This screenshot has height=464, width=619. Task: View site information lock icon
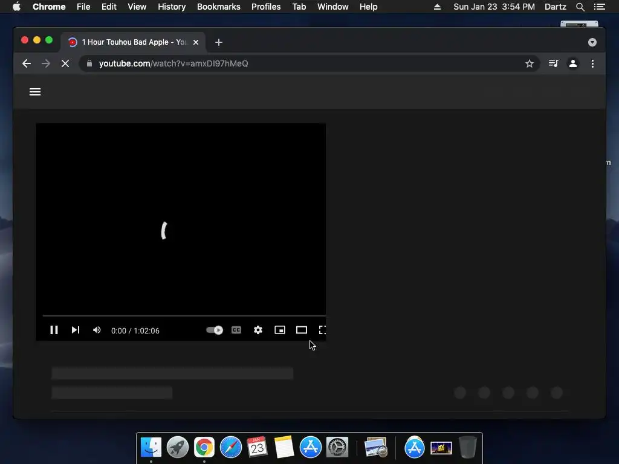click(89, 63)
